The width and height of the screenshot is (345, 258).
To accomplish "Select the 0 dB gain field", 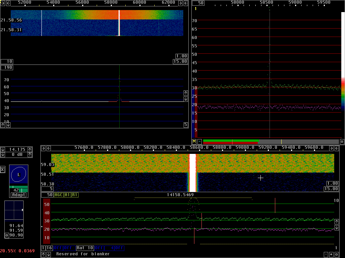I will pos(16,155).
